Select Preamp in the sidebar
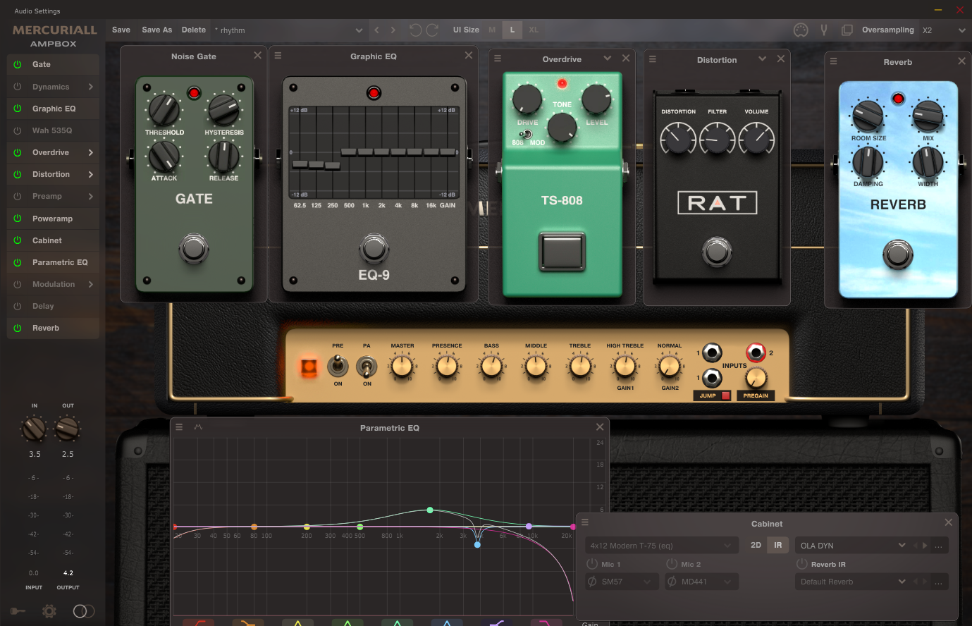This screenshot has width=972, height=626. tap(47, 196)
